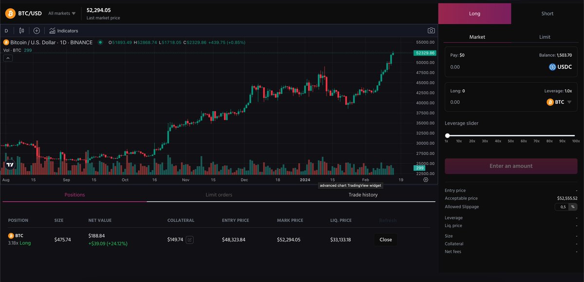Switch to the Limit order tab
584x282 pixels.
tap(545, 37)
